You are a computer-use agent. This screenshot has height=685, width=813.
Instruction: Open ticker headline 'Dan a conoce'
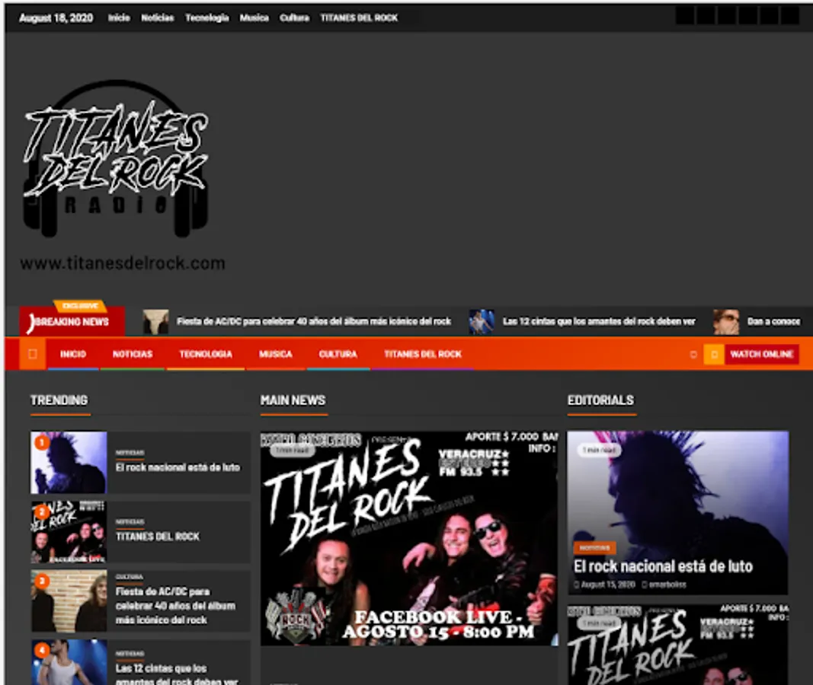click(x=773, y=321)
